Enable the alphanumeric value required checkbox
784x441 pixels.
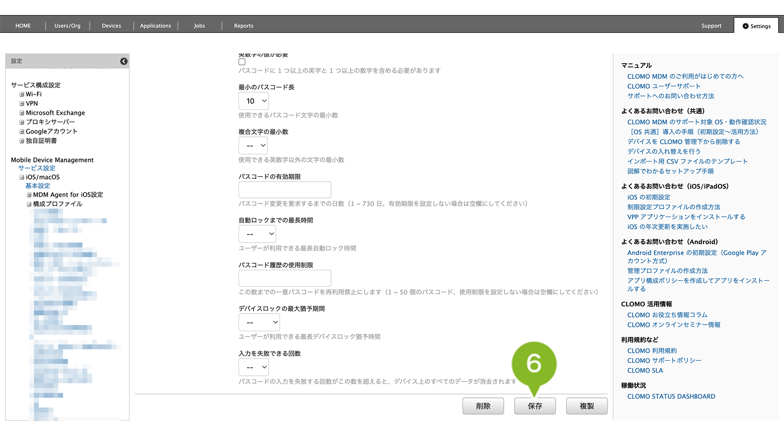(242, 62)
